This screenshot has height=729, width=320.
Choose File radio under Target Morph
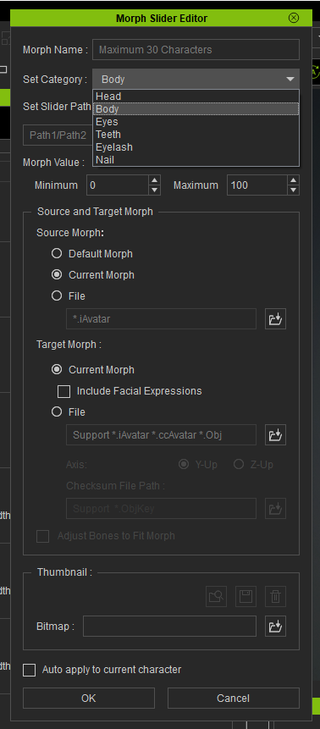(x=57, y=412)
